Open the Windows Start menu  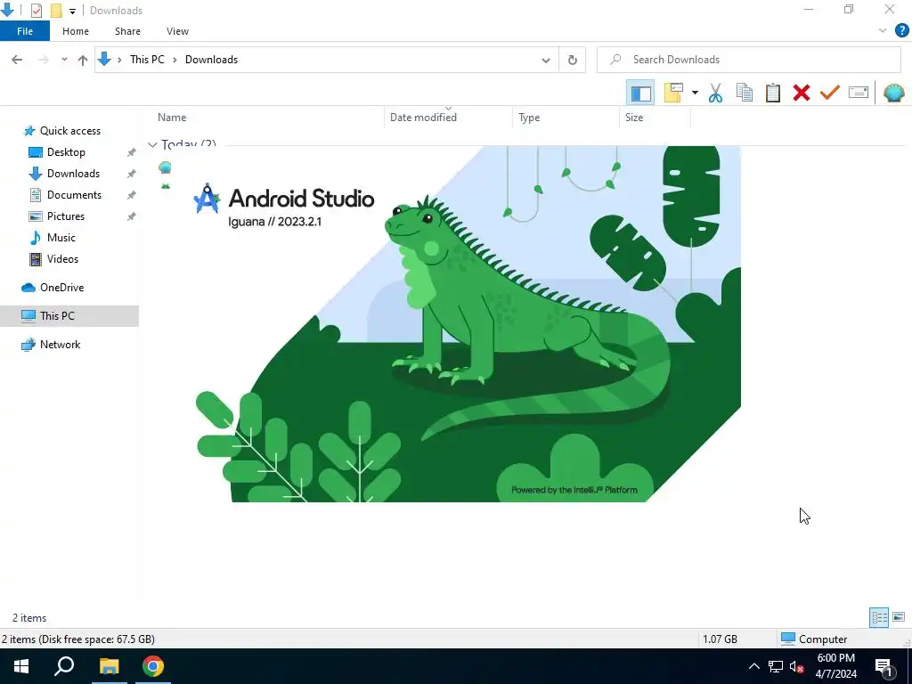[x=21, y=666]
